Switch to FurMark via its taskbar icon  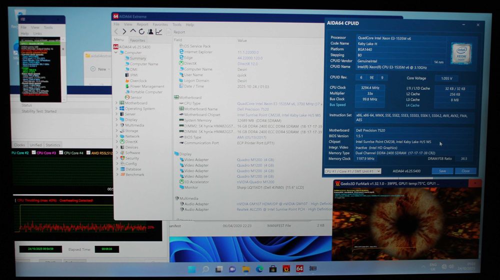coord(286,269)
